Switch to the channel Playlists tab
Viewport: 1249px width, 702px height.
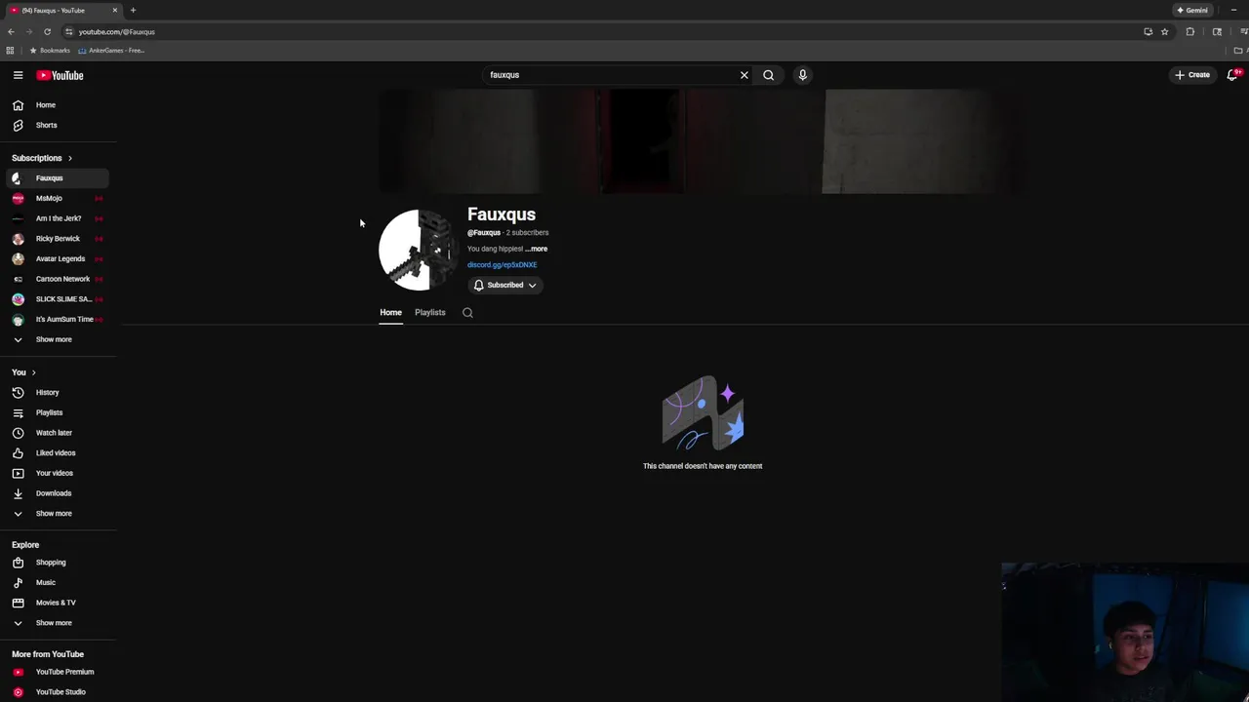(430, 313)
